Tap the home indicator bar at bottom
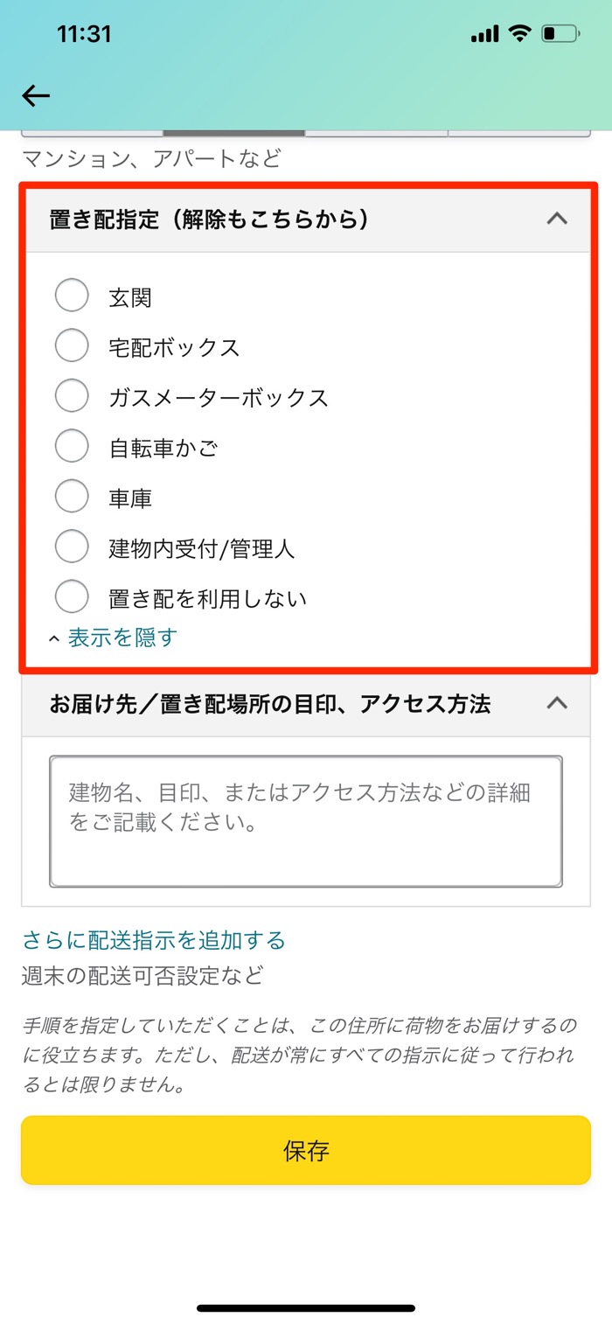Image resolution: width=612 pixels, height=1324 pixels. coord(306,1307)
